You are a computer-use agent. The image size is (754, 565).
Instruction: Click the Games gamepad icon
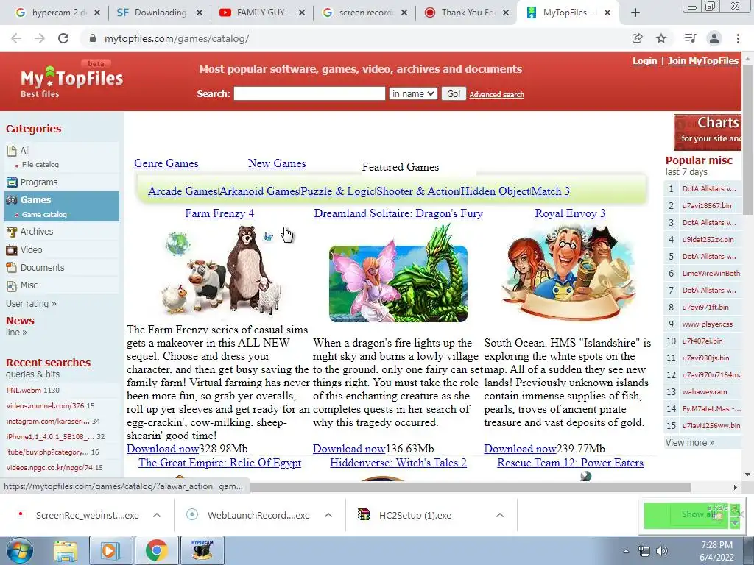(x=12, y=200)
